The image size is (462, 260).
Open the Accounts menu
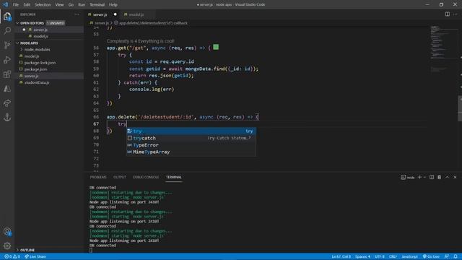click(x=7, y=232)
